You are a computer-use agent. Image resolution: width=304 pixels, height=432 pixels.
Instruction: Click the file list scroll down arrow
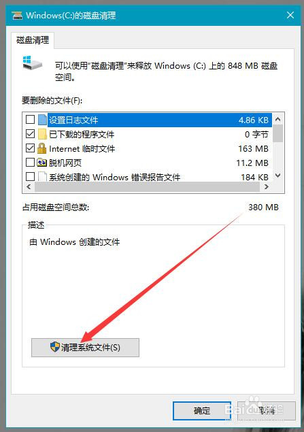(278, 176)
